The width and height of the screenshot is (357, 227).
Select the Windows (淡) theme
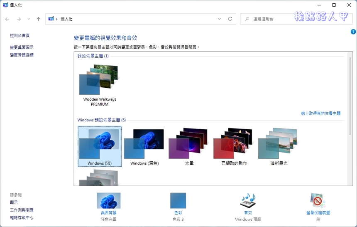100,146
